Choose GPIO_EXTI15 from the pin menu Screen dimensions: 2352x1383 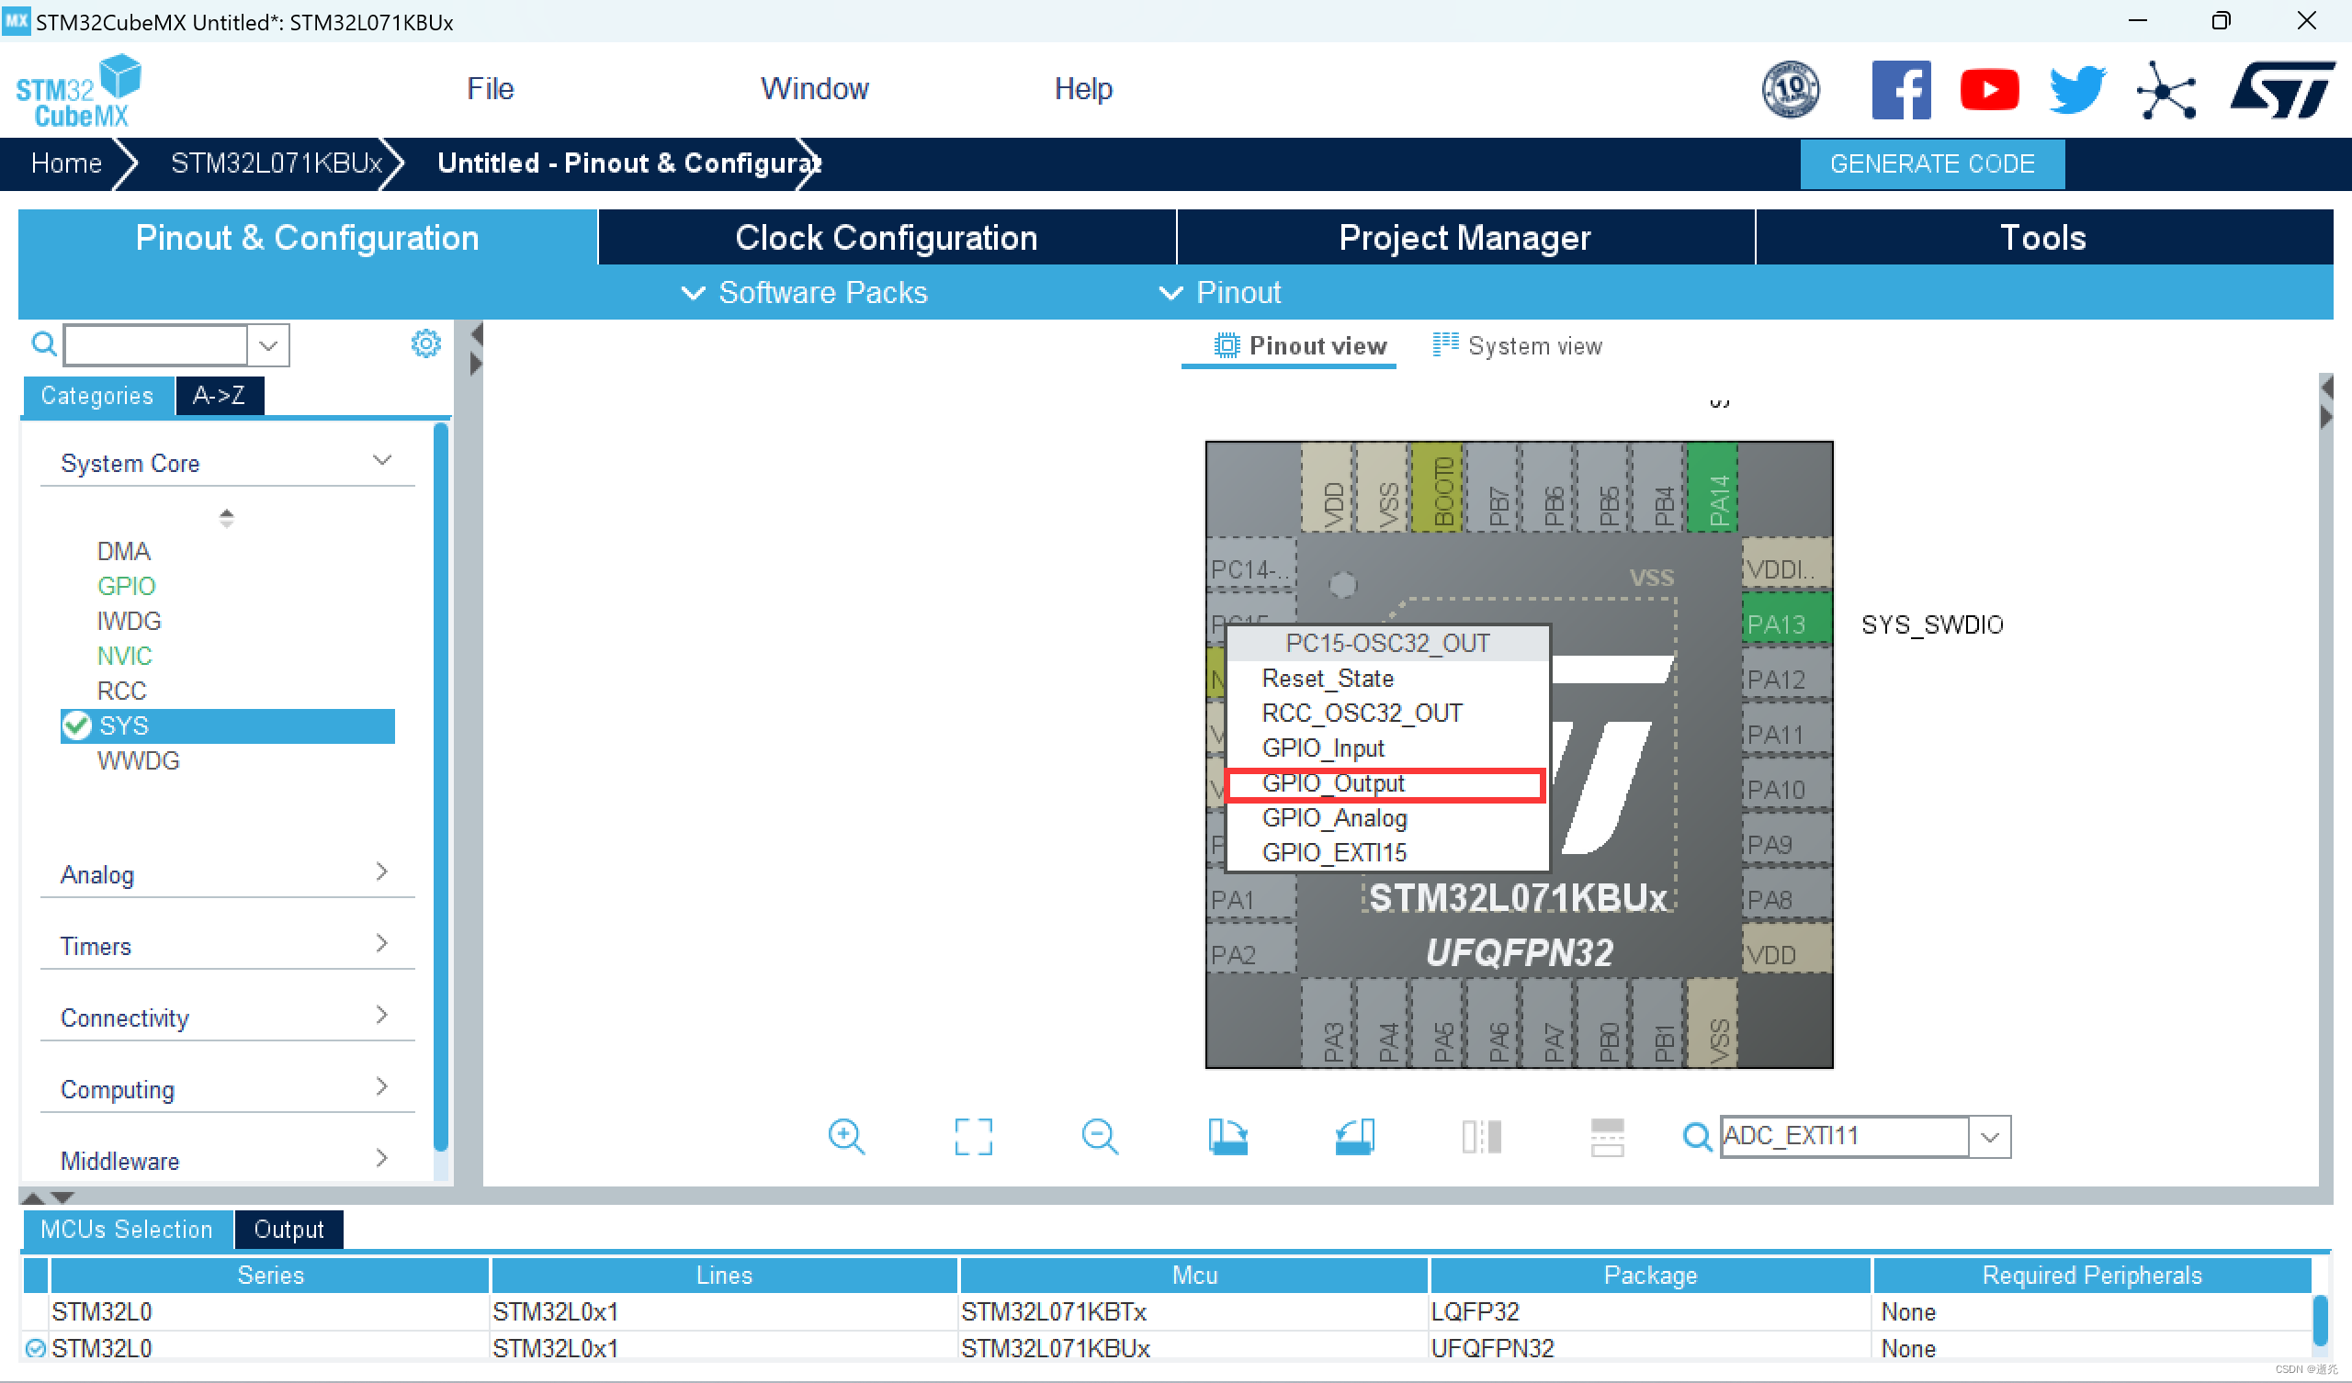[1387, 852]
